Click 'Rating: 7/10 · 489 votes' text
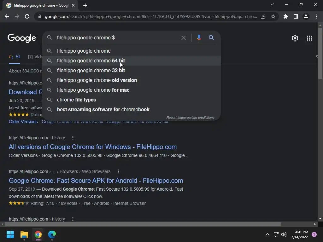 [x=54, y=203]
